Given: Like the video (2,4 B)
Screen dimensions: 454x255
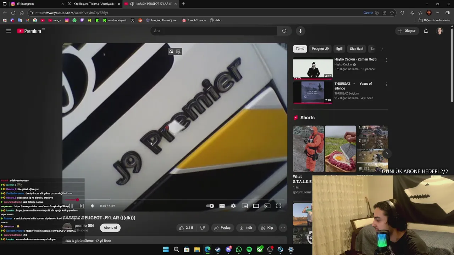Looking at the screenshot, I should [x=186, y=228].
